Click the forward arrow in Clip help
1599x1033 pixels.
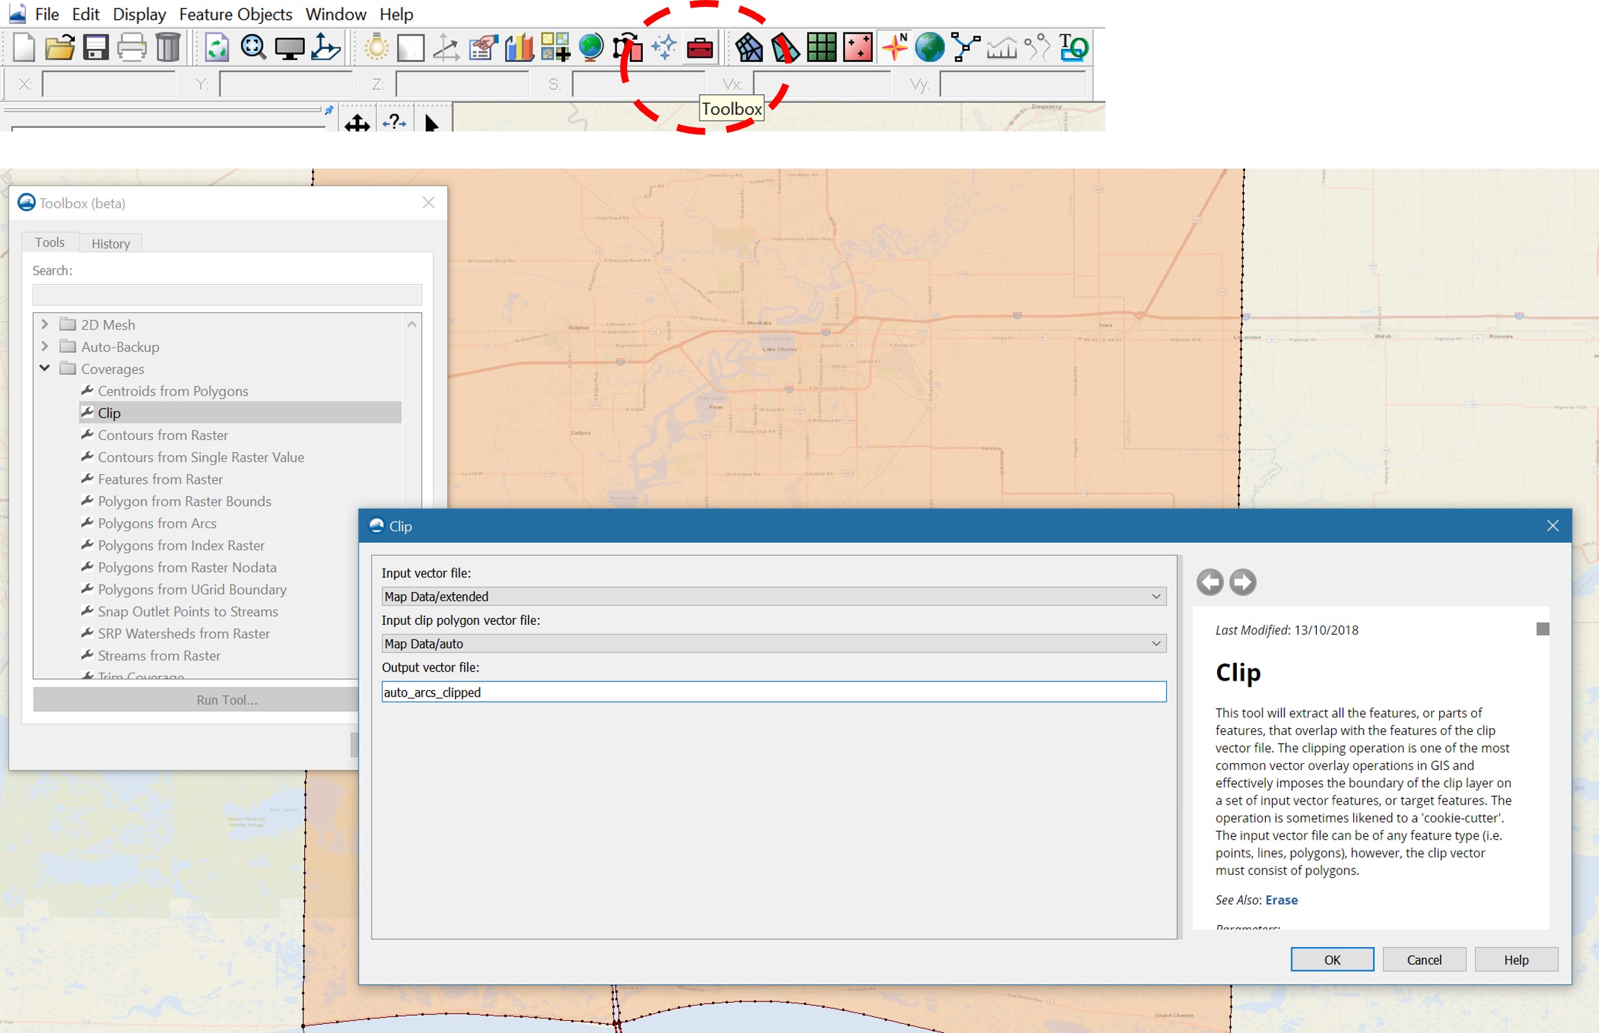pyautogui.click(x=1242, y=582)
